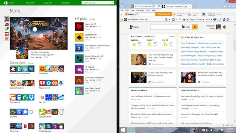Screen dimensions: 236x133
Task: Open the Page dropdown in IE
Action: pos(192,20)
